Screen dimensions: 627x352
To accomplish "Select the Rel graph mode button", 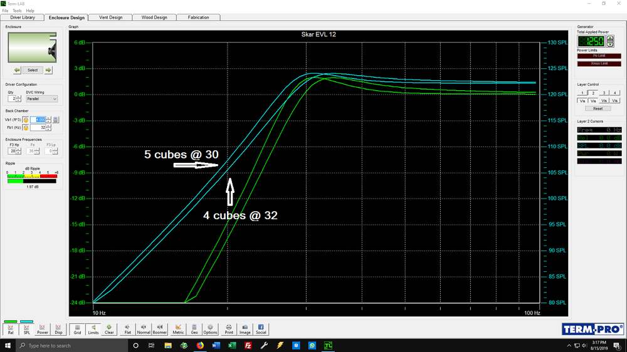I will 11,329.
